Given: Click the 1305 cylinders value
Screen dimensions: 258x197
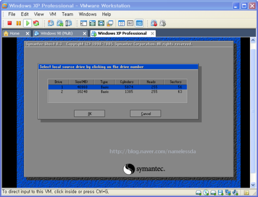Looking at the screenshot, I should pos(129,92).
